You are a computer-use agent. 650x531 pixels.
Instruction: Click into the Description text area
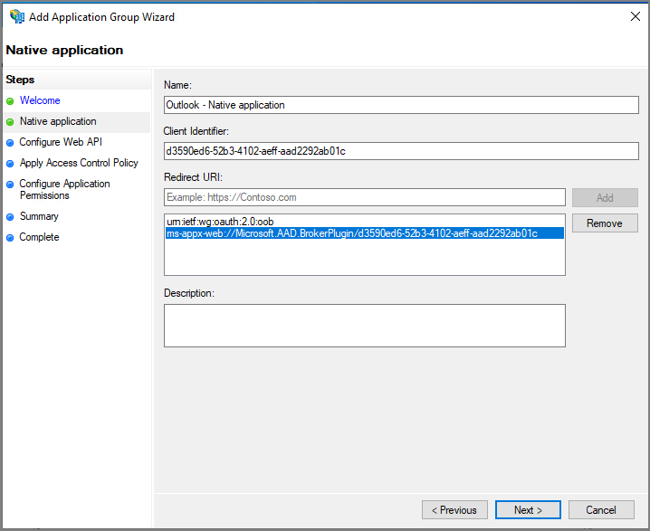tap(365, 326)
